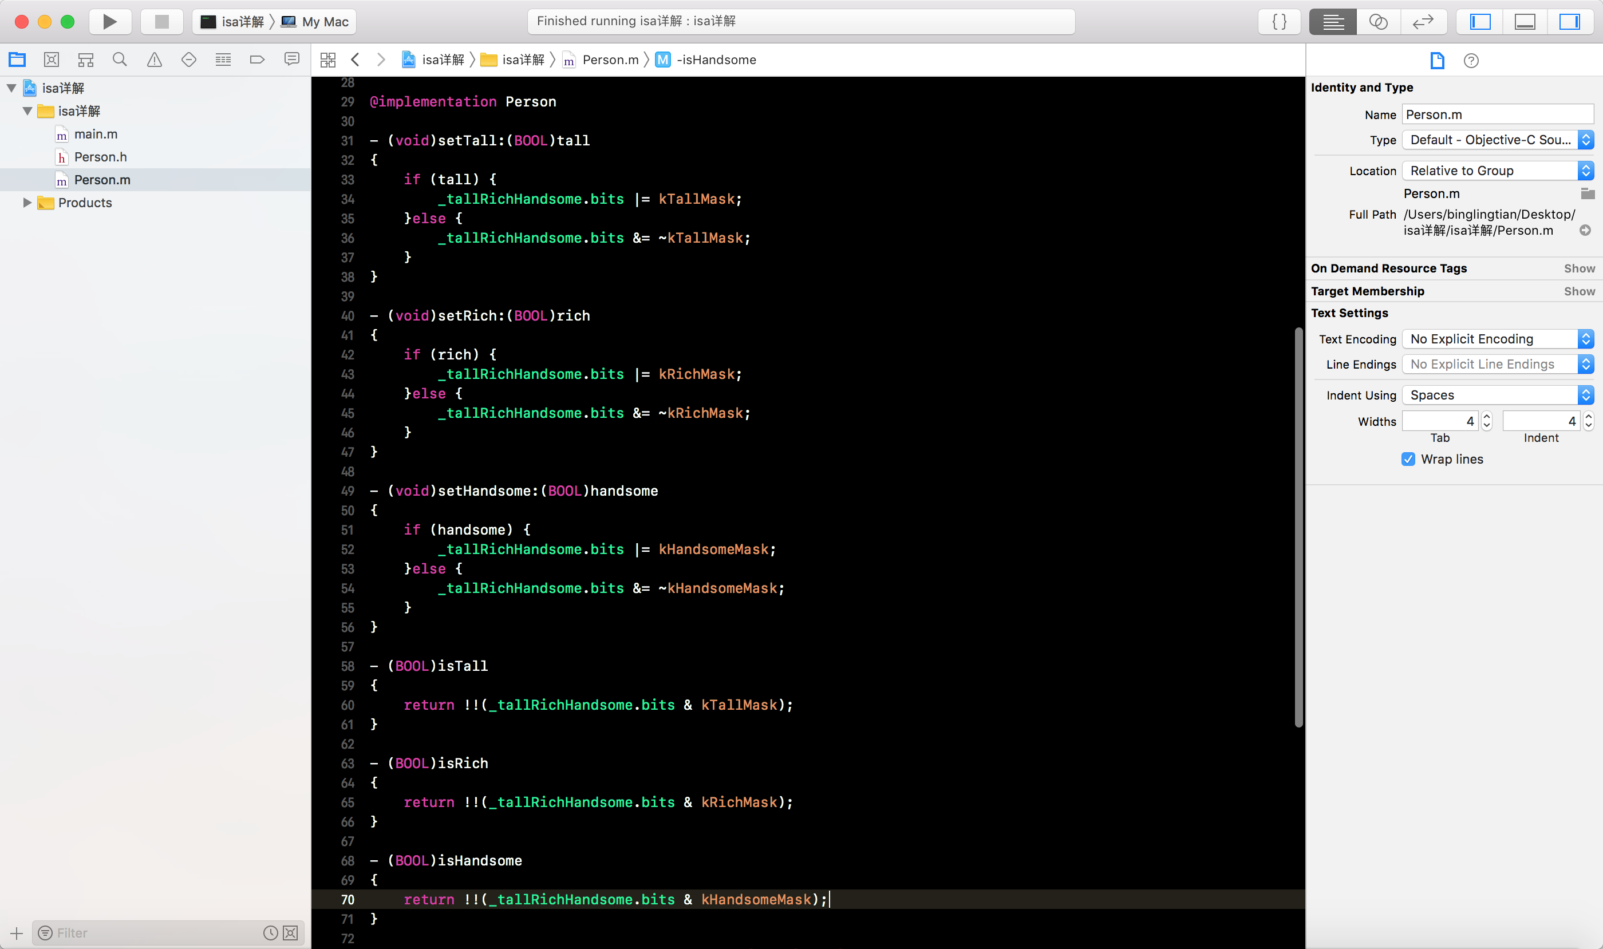Image resolution: width=1603 pixels, height=949 pixels.
Task: Show the Quick Help inspector
Action: [x=1471, y=60]
